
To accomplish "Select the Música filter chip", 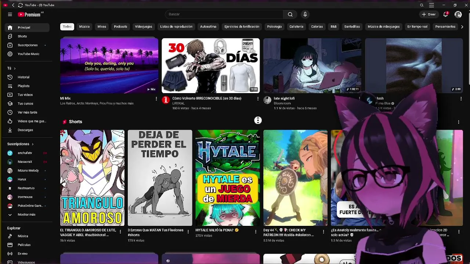I will coord(84,26).
